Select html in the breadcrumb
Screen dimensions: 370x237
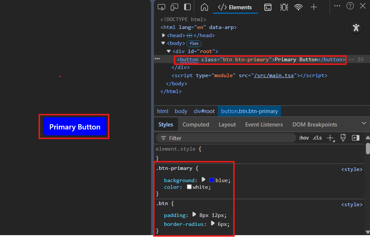coord(163,111)
